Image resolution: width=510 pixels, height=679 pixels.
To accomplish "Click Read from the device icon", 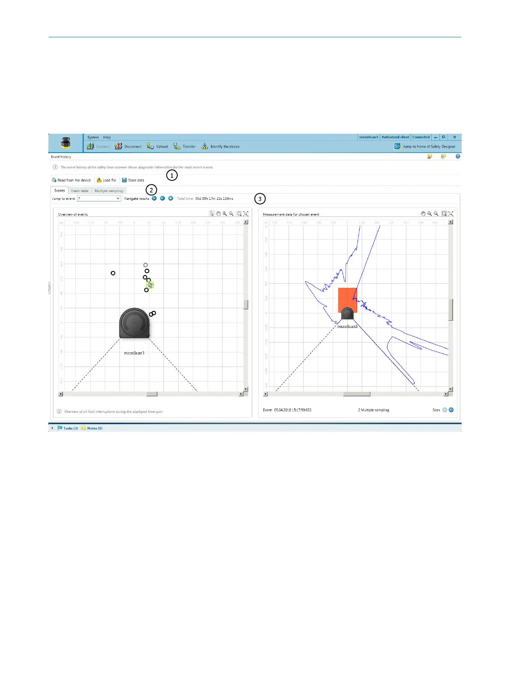I will click(x=54, y=180).
